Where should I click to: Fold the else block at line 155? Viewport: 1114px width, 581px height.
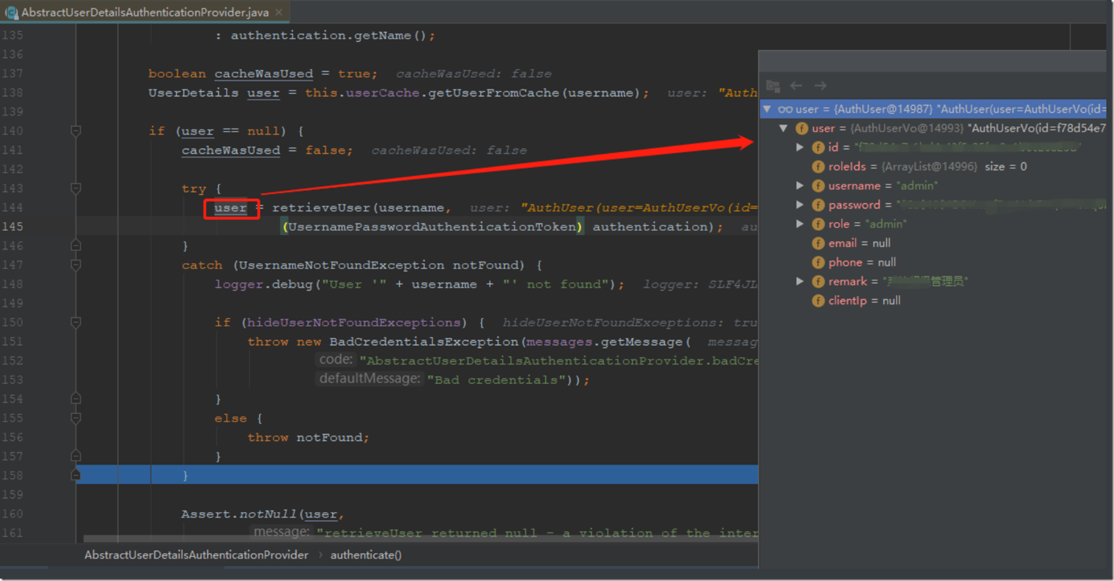click(x=75, y=418)
